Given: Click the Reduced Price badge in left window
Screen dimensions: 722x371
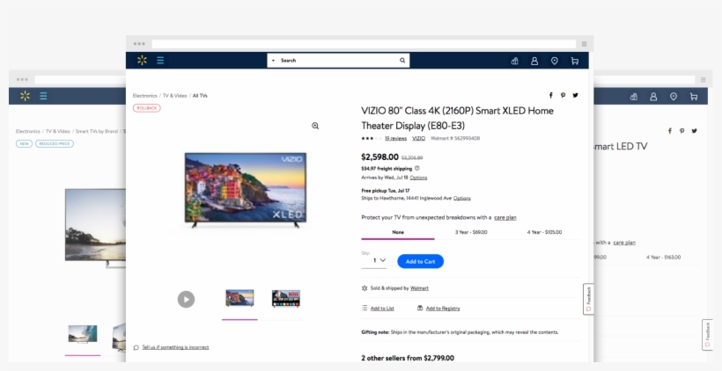Looking at the screenshot, I should tap(55, 143).
